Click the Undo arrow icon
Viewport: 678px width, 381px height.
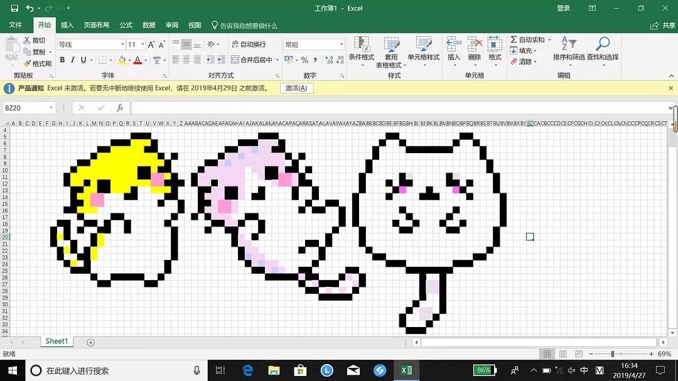click(30, 8)
